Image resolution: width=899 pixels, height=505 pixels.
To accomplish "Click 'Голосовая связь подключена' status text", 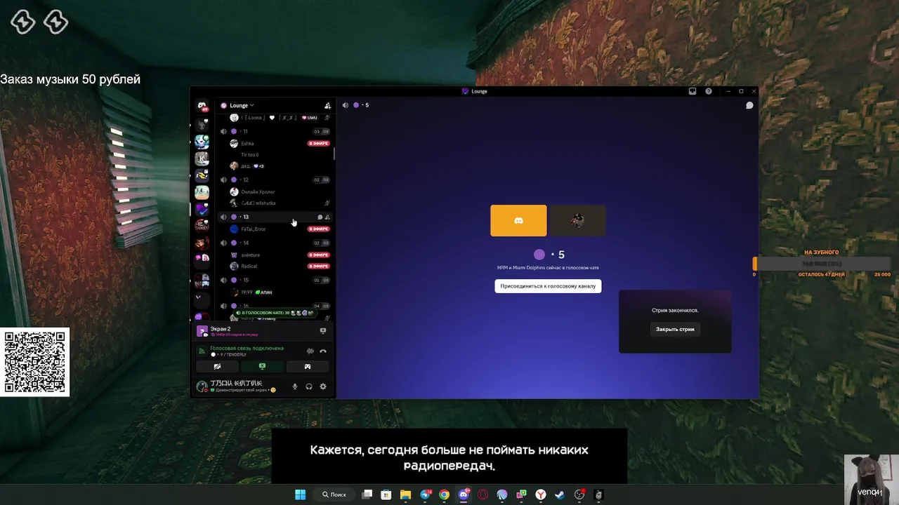I will pos(247,348).
